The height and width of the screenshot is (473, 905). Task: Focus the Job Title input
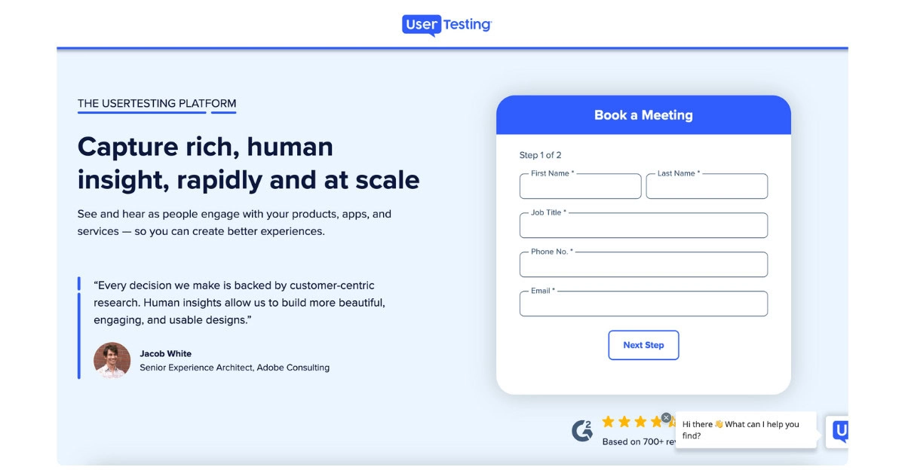[643, 225]
